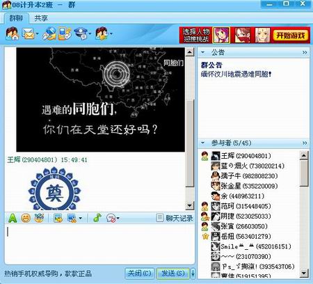Click in the message input box

coord(99,244)
